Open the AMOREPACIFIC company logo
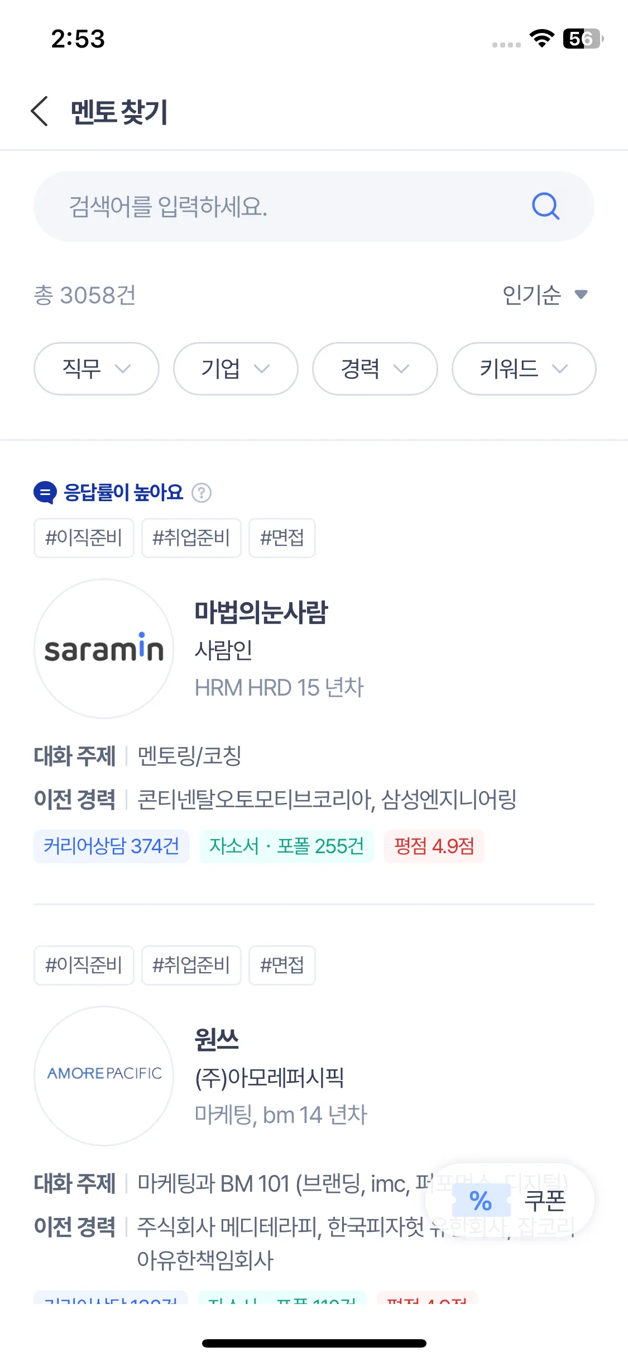 (x=104, y=1076)
